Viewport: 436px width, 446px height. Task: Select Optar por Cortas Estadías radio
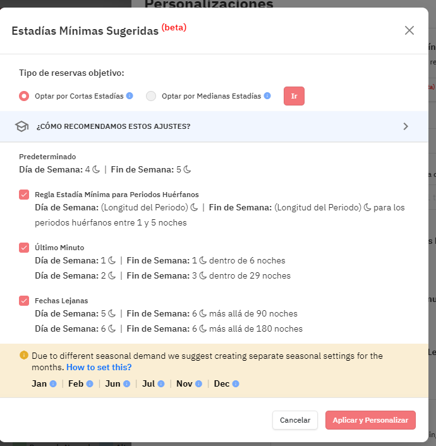point(24,96)
